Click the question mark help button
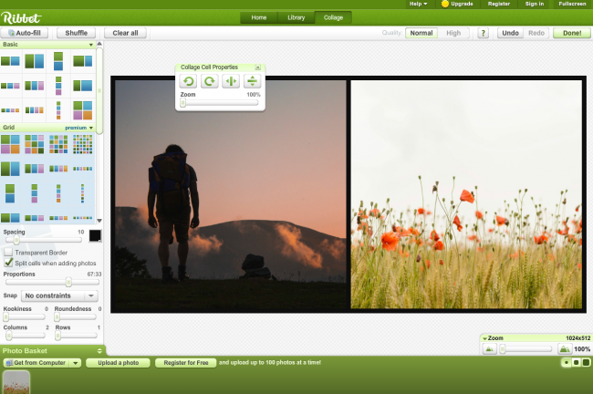 point(484,33)
